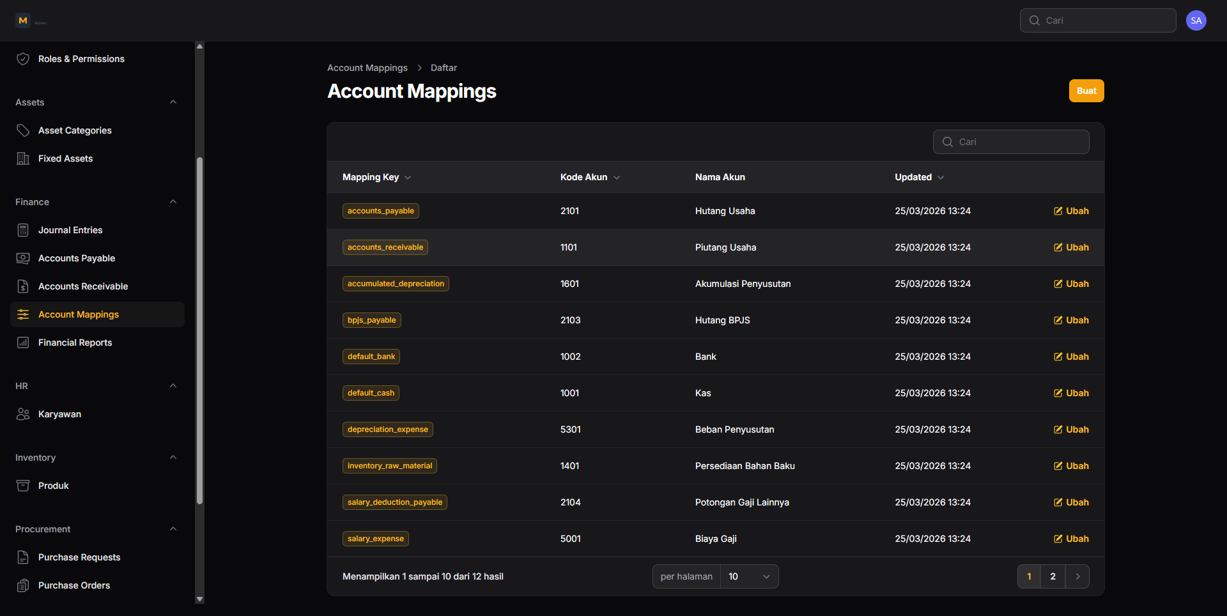Sort by Mapping Key column

[x=376, y=177]
